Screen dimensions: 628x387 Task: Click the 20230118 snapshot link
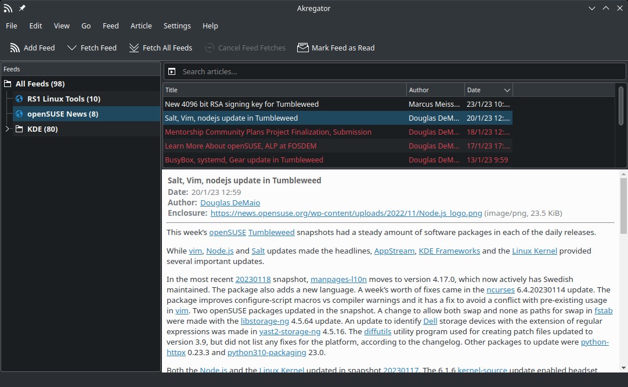click(253, 279)
